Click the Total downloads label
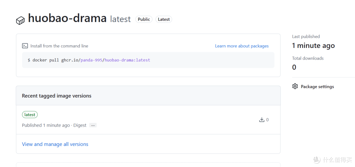This screenshot has height=167, width=355. pyautogui.click(x=308, y=58)
